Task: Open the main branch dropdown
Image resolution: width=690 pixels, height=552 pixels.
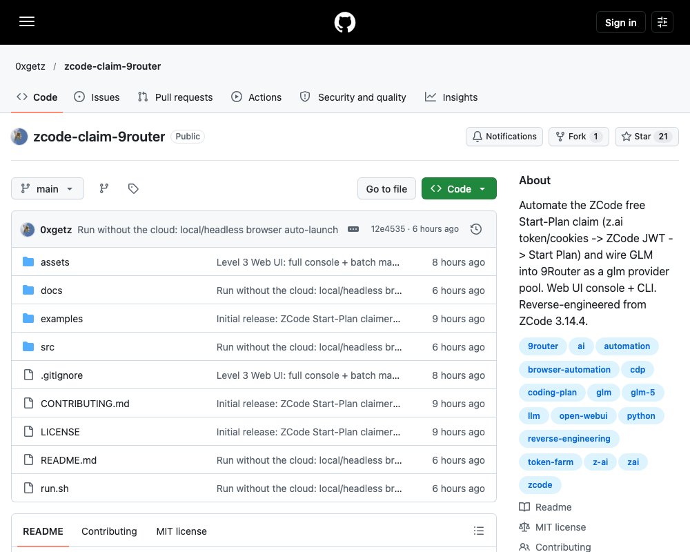Action: [x=48, y=189]
